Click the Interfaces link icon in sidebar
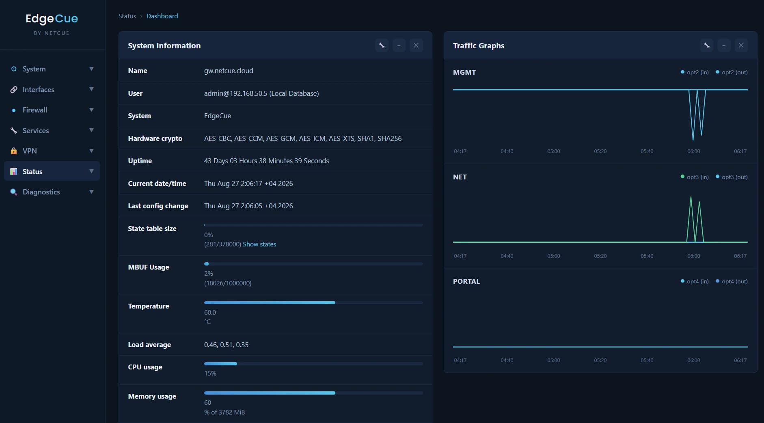Viewport: 764px width, 423px height. coord(14,89)
